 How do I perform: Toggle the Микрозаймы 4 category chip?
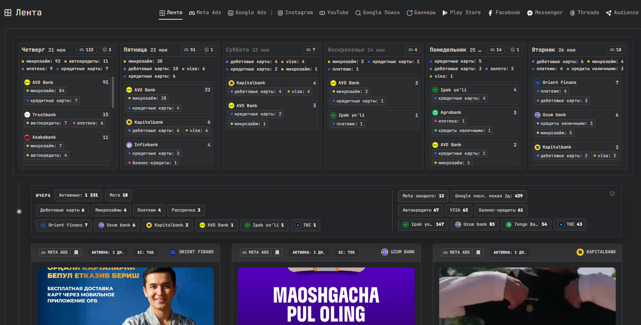(x=111, y=210)
